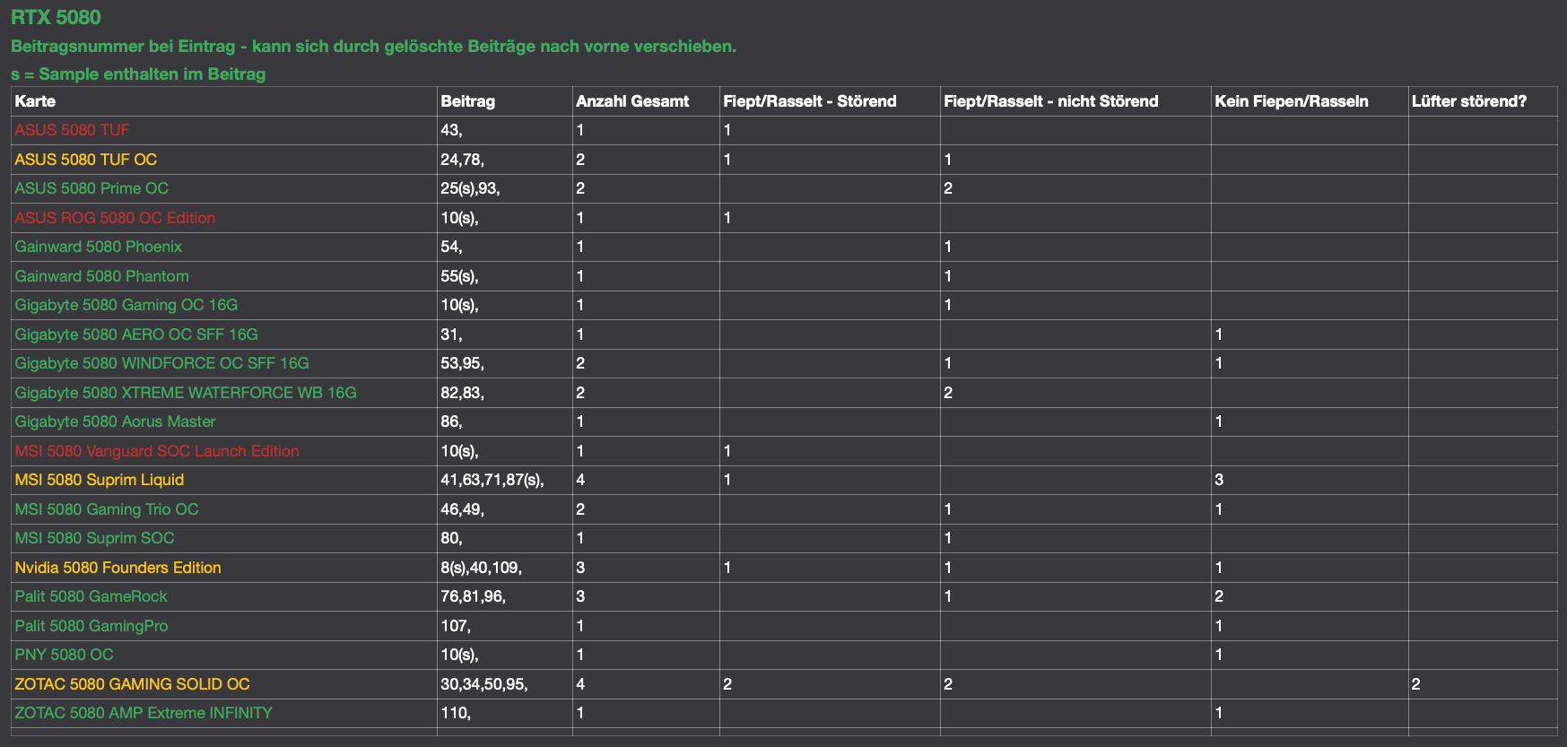The image size is (1567, 747).
Task: Select ASUS 5080 TUF OC row name
Action: (85, 160)
